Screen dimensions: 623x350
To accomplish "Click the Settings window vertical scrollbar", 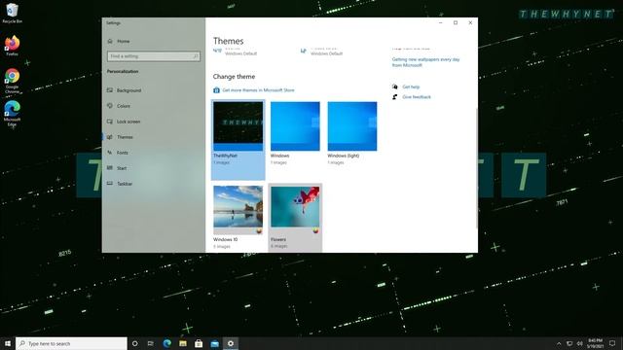I will [476, 168].
